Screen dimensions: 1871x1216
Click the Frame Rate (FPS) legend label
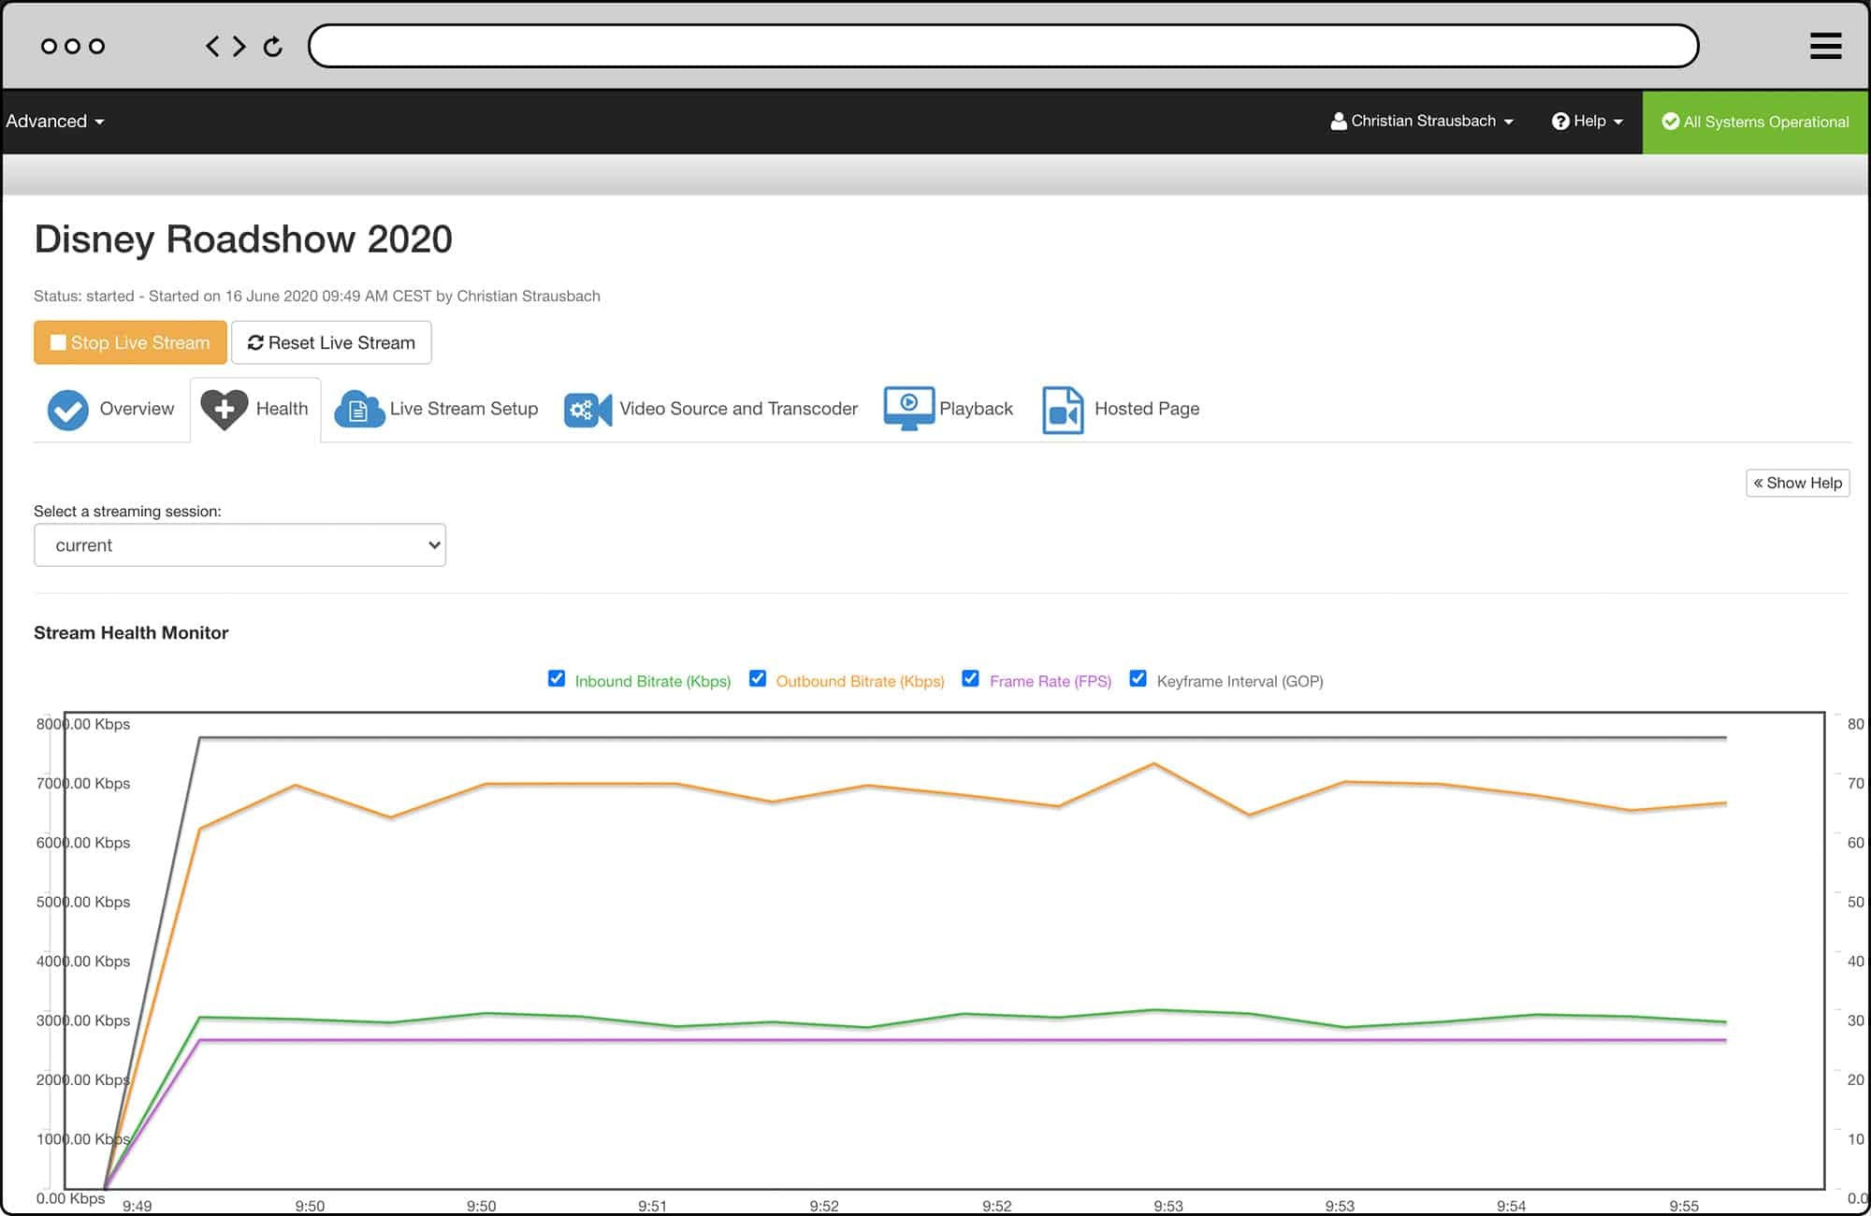1051,681
